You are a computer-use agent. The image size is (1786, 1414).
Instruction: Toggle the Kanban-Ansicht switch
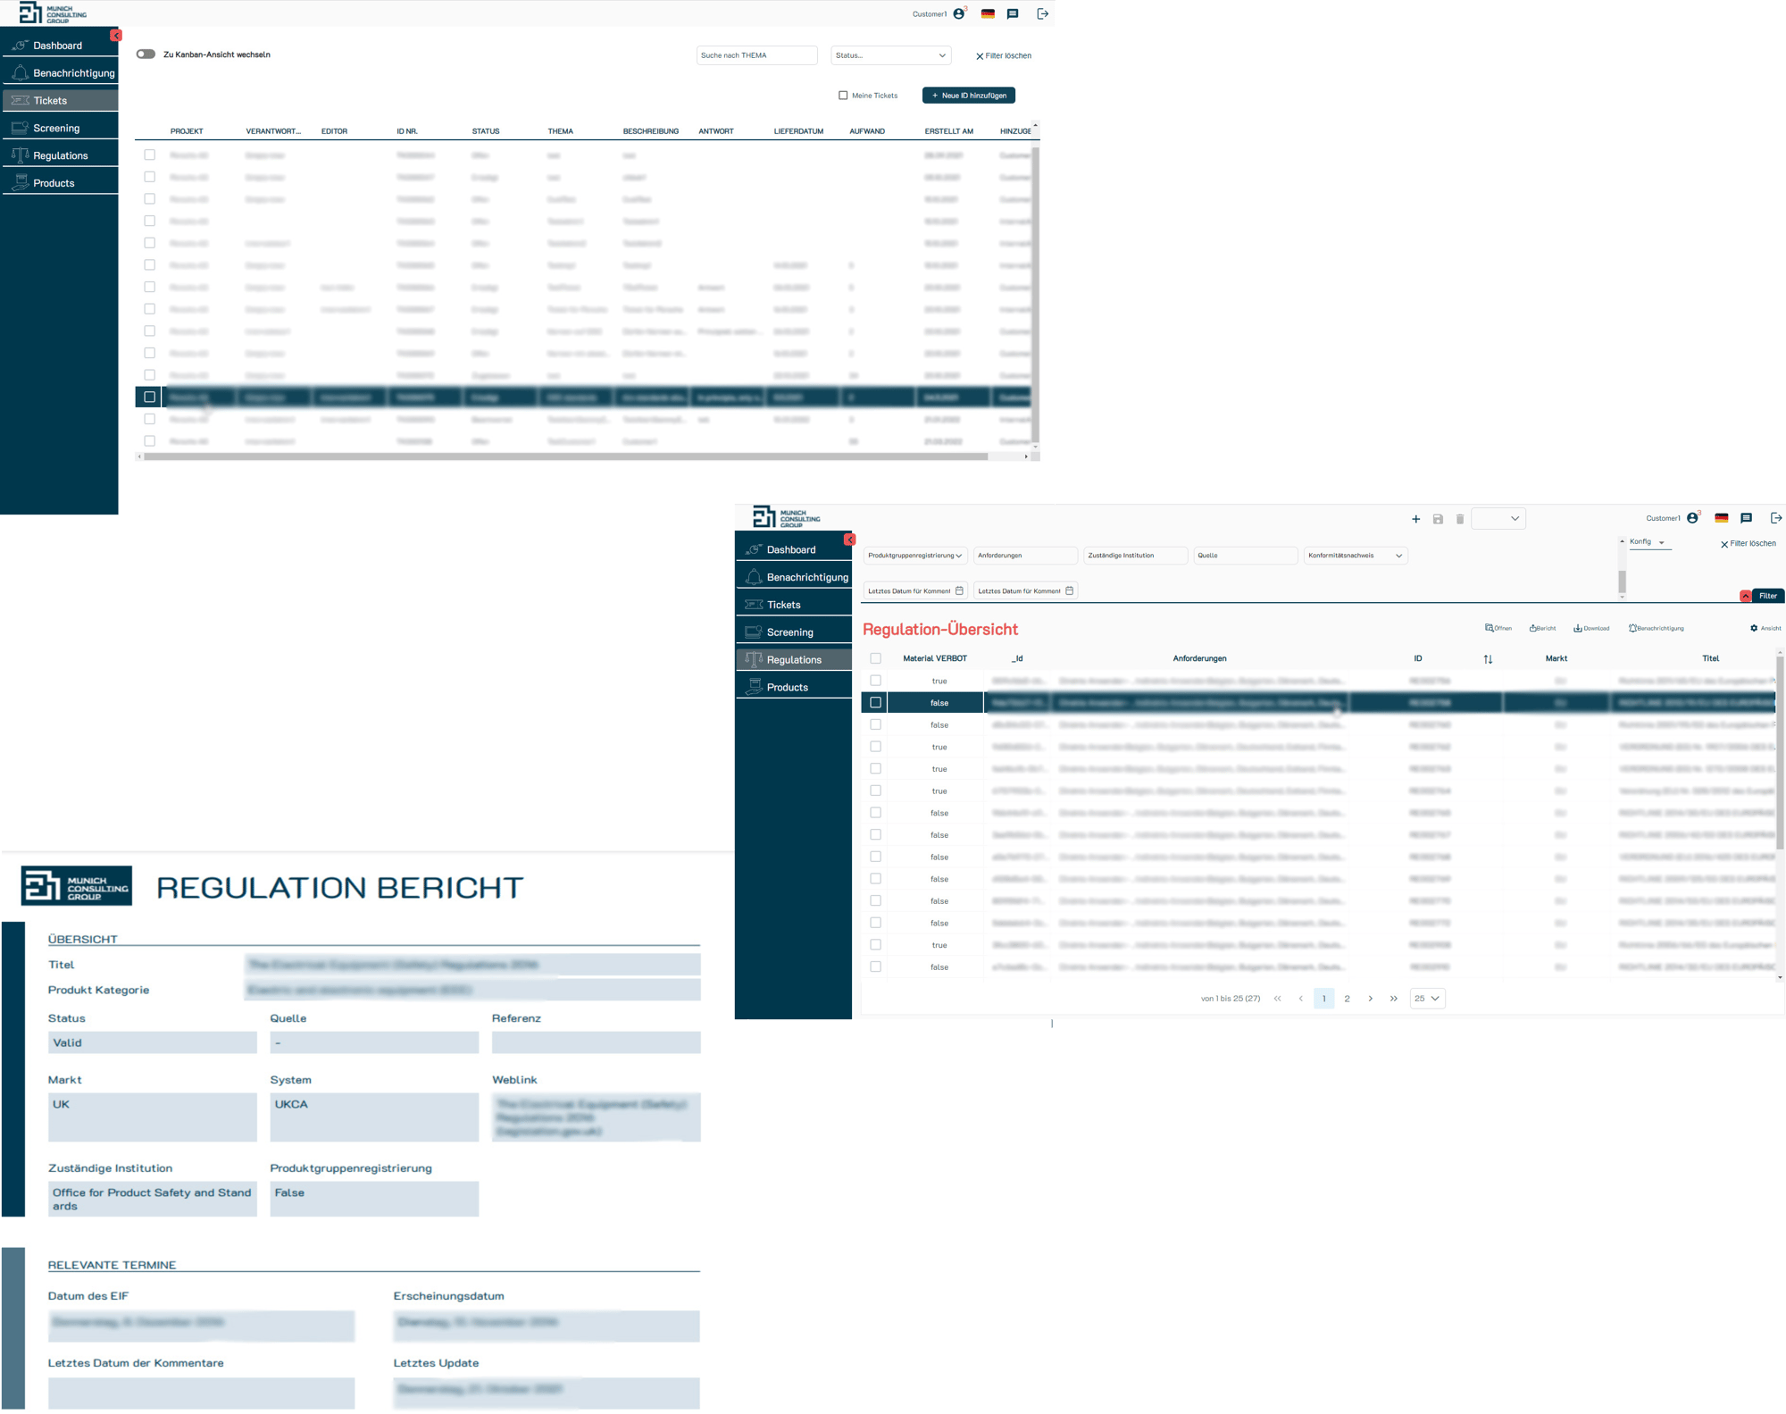click(x=146, y=54)
